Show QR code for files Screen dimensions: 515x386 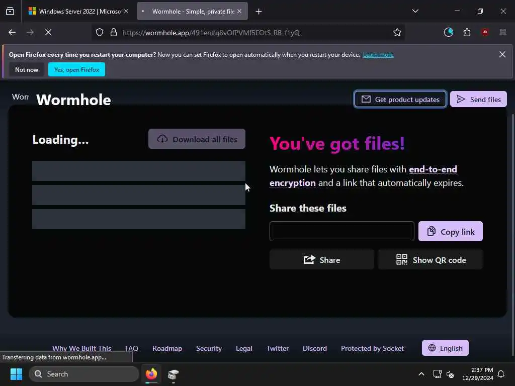click(x=431, y=260)
